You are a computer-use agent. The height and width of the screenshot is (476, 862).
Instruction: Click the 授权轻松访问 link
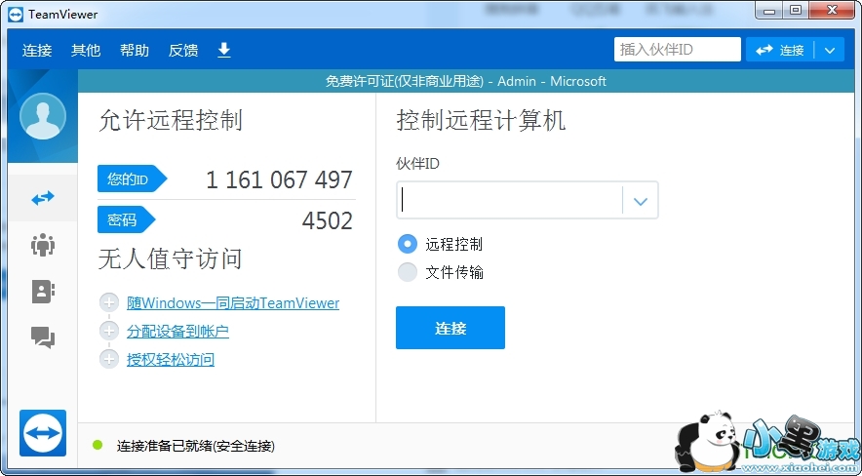pos(171,360)
